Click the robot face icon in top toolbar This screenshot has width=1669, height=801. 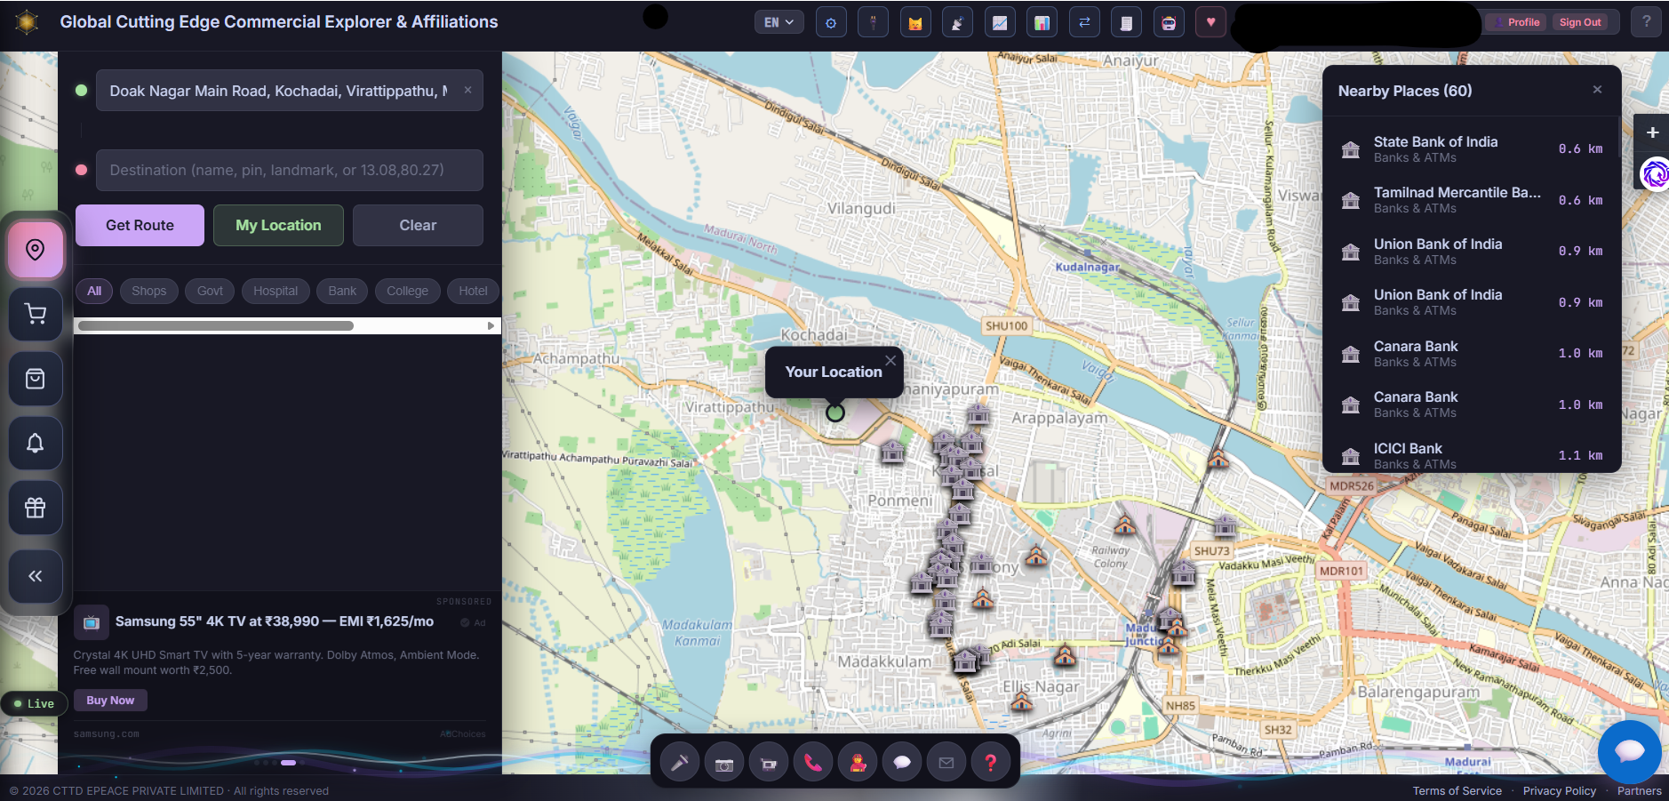pos(1169,23)
